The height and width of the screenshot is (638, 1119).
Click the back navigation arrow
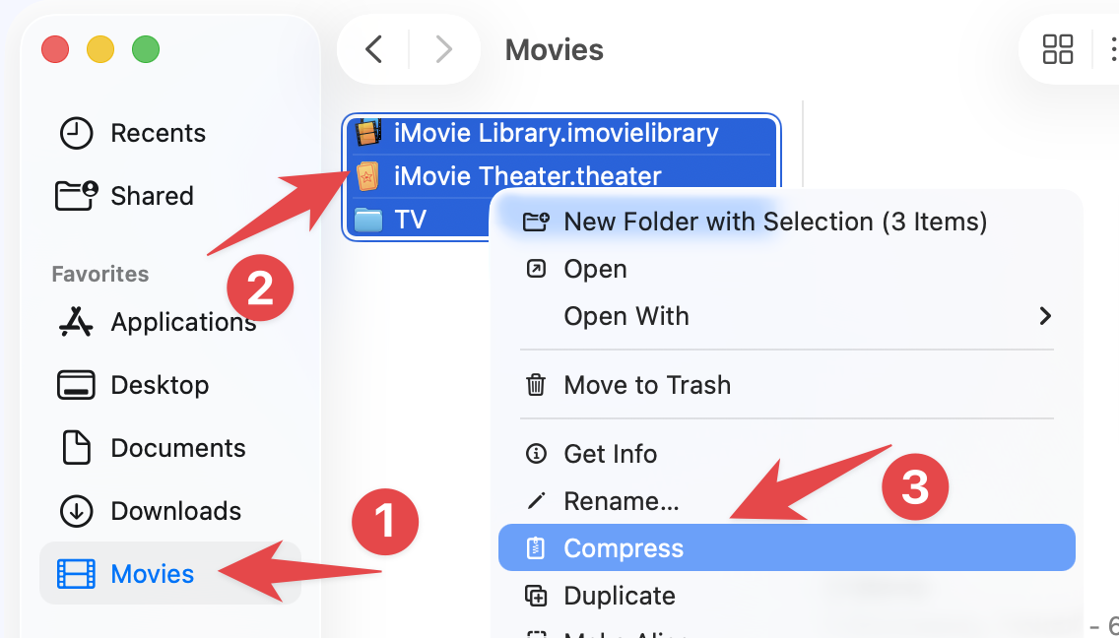tap(374, 49)
